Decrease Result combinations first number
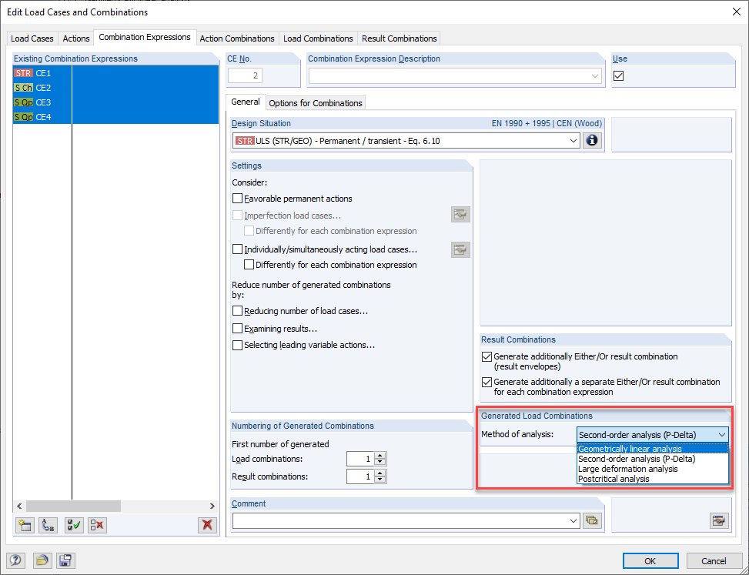Image resolution: width=749 pixels, height=575 pixels. (x=380, y=480)
